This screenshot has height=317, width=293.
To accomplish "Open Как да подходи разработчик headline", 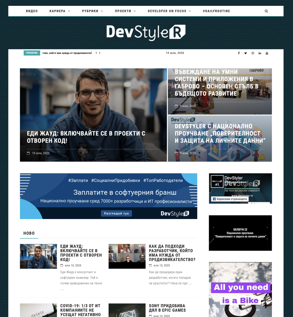I will tap(172, 253).
